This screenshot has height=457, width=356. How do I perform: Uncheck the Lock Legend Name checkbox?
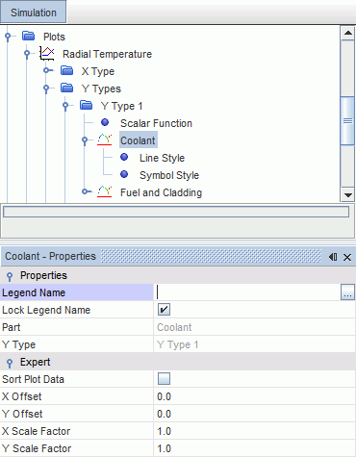pos(164,310)
